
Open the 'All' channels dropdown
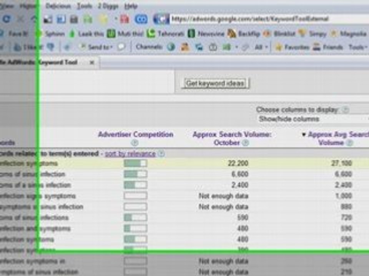pos(261,47)
